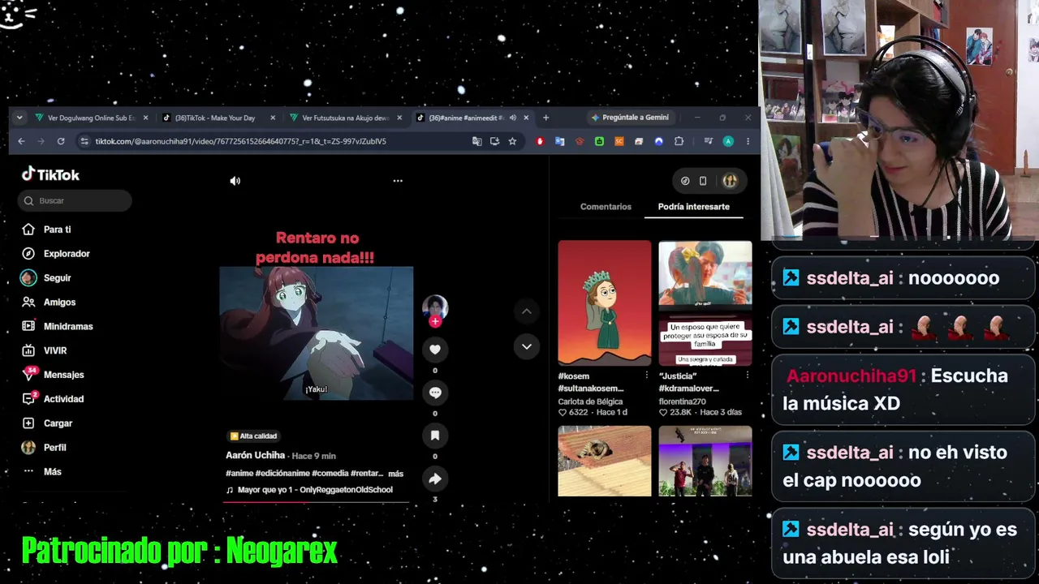Open the #kosem recommended video thumbnail

(605, 303)
